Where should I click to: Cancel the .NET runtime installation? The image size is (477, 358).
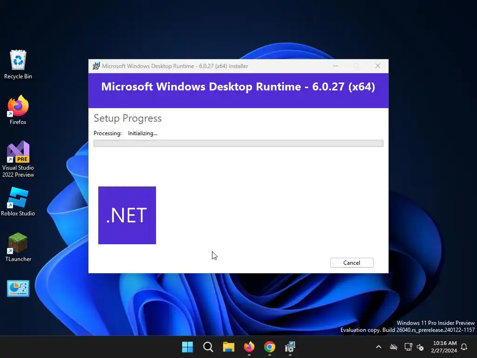pos(352,263)
